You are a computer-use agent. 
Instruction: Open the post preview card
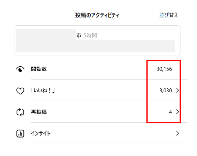97,40
